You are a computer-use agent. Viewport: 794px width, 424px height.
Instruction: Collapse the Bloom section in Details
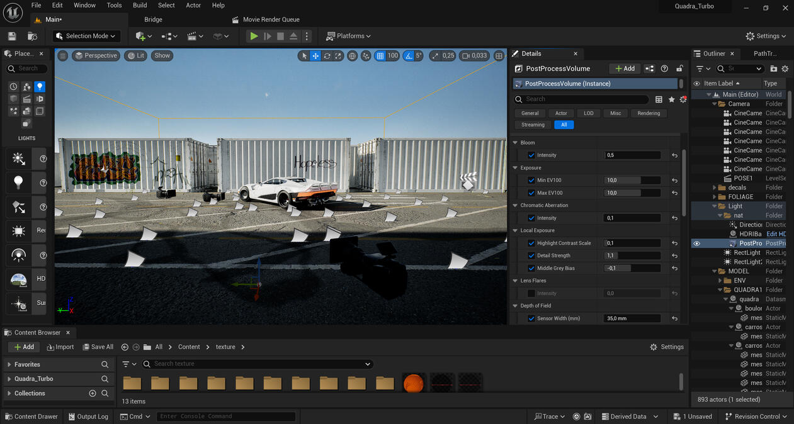click(516, 142)
